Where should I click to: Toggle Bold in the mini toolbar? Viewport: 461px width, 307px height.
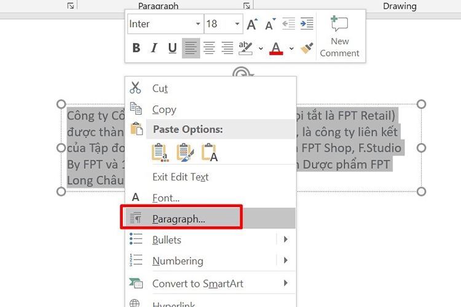coord(136,48)
